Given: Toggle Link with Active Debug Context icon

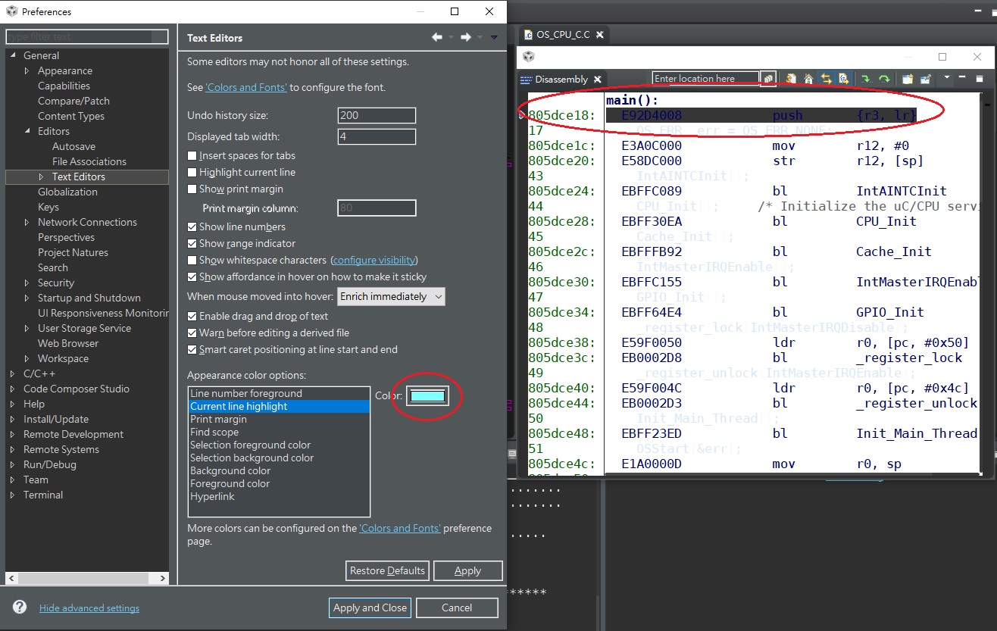Looking at the screenshot, I should click(x=826, y=79).
